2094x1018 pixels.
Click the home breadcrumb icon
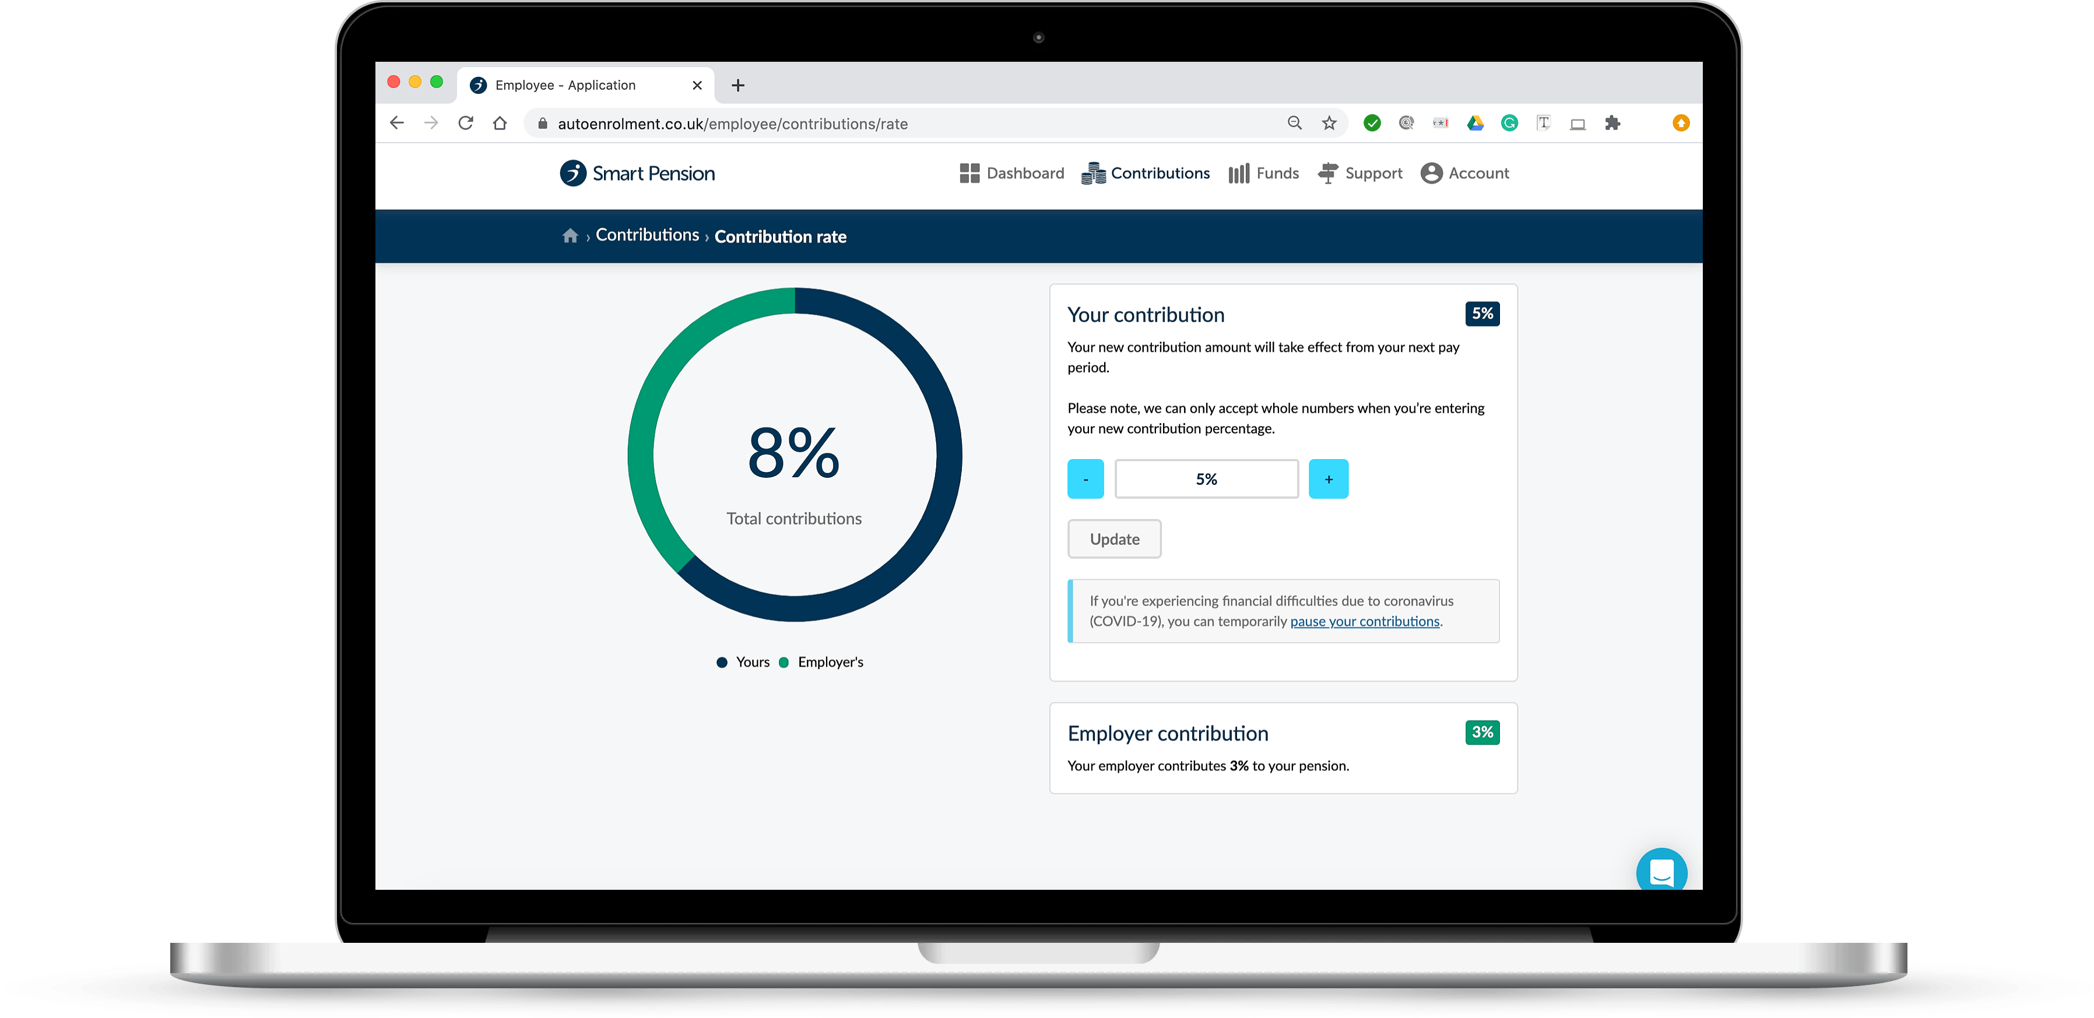[570, 235]
